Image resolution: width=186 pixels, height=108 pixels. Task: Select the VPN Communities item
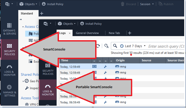32,104
